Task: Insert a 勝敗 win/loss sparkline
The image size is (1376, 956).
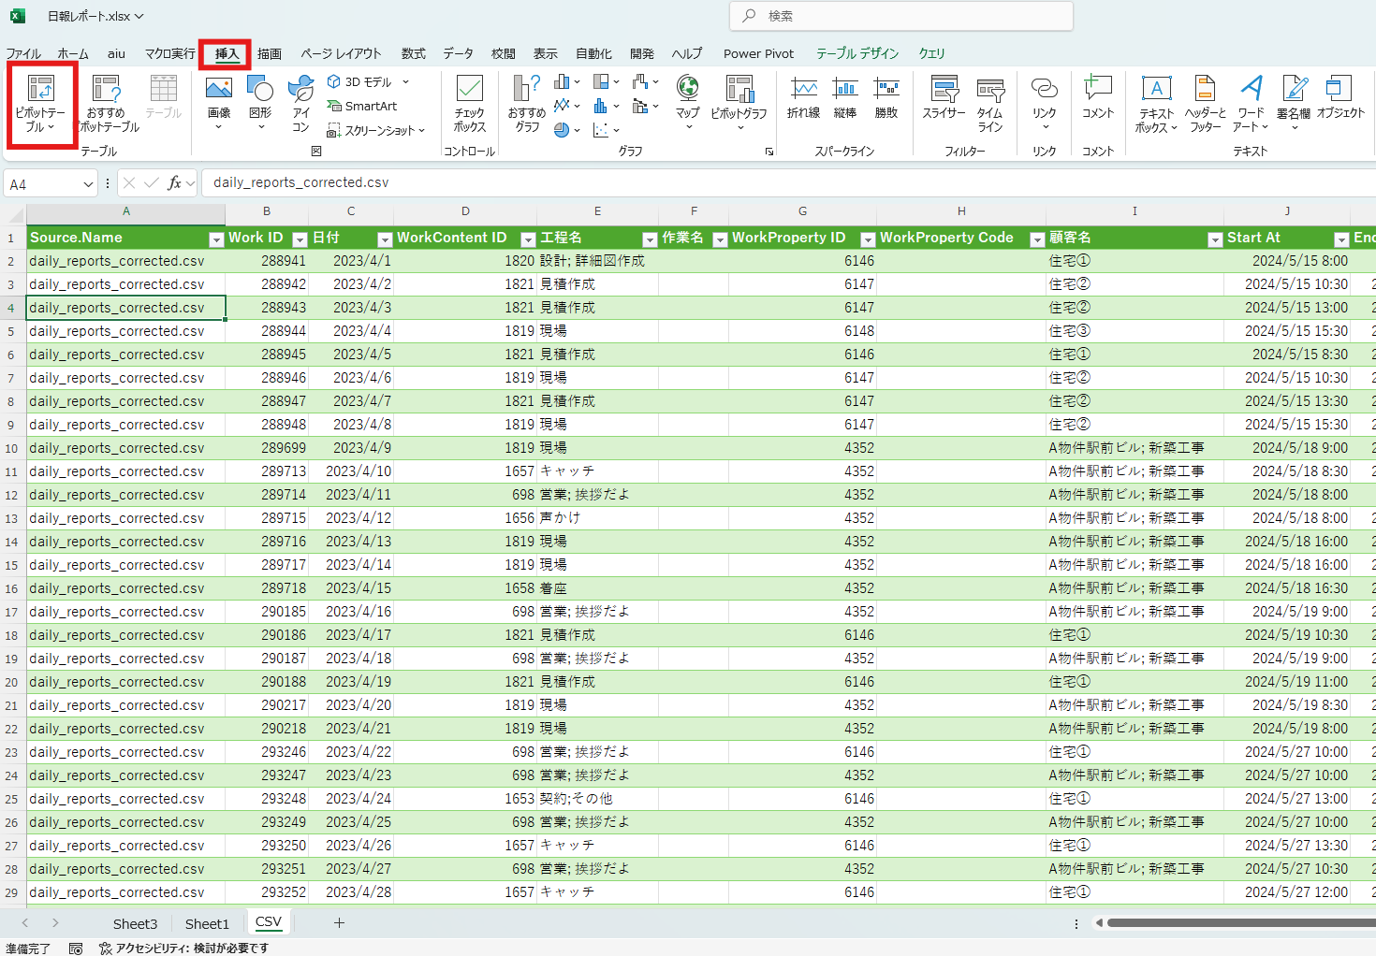Action: point(886,97)
